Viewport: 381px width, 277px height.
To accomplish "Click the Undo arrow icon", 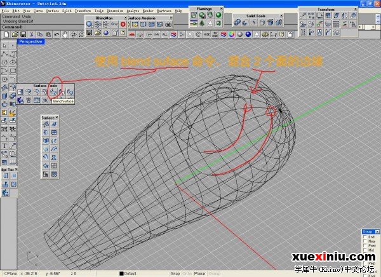I will (x=57, y=34).
